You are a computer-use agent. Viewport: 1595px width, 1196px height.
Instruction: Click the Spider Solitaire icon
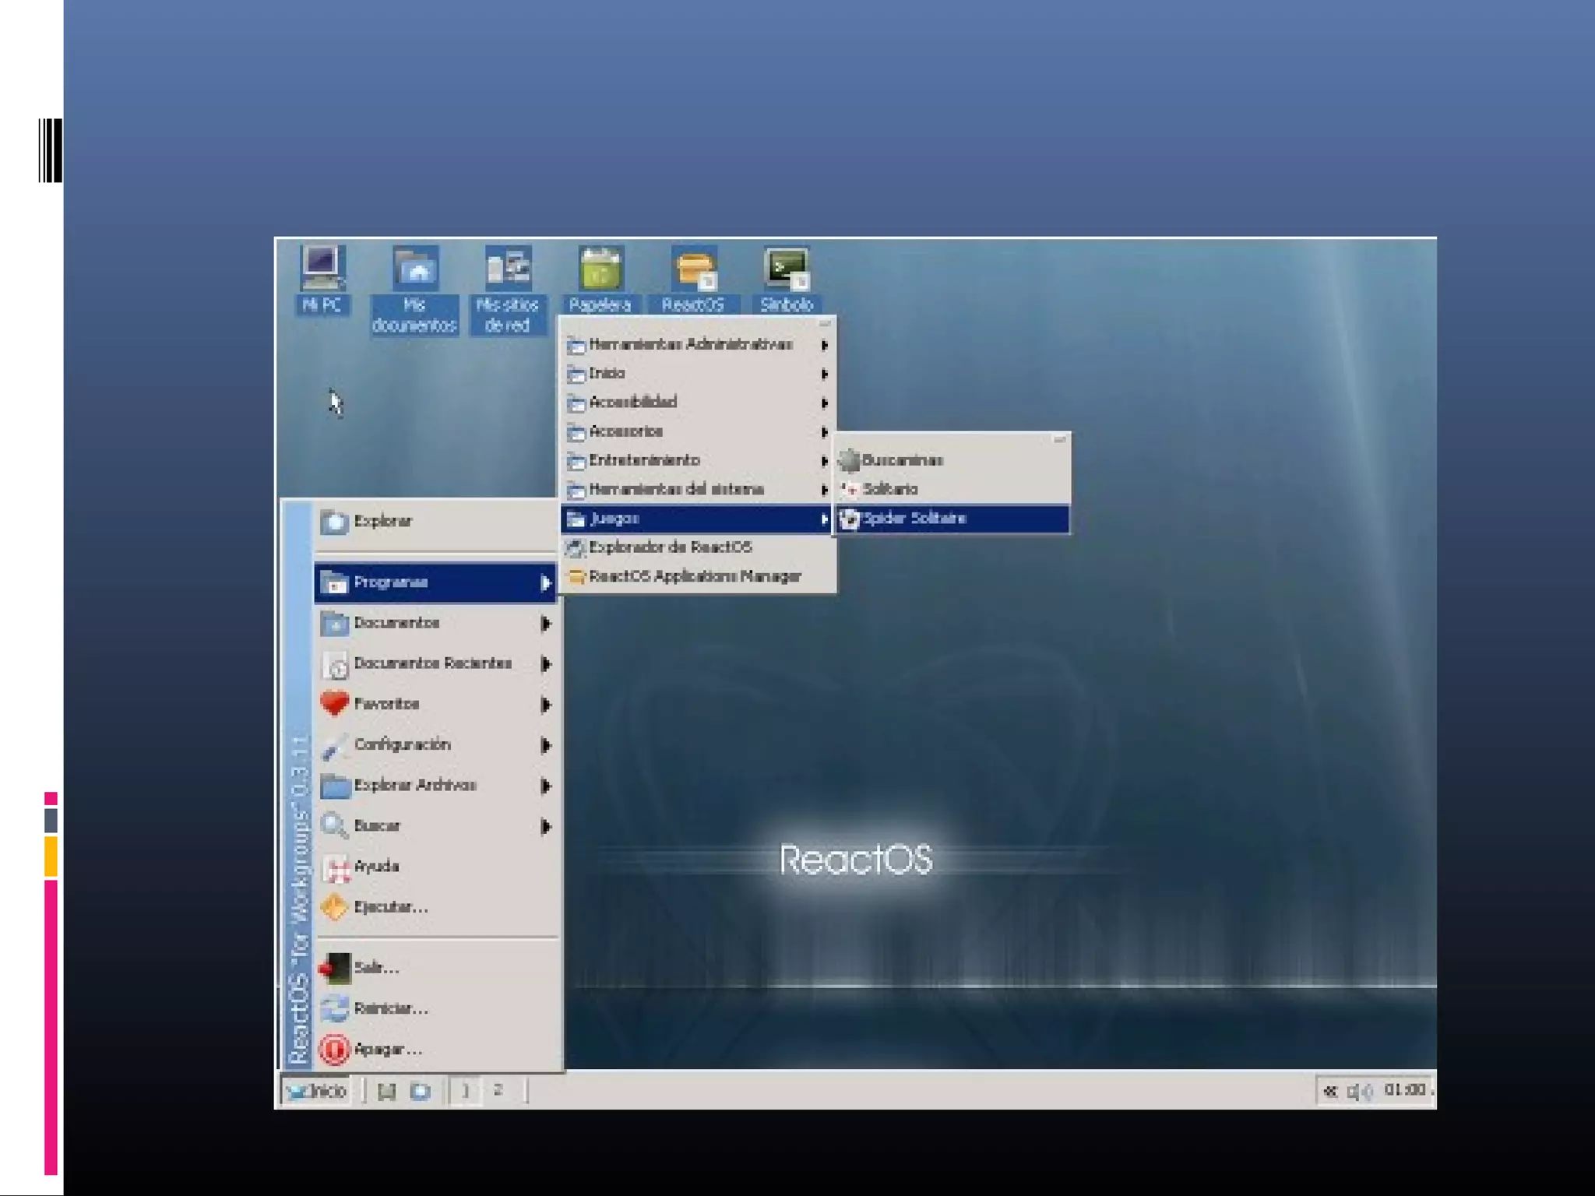coord(849,519)
